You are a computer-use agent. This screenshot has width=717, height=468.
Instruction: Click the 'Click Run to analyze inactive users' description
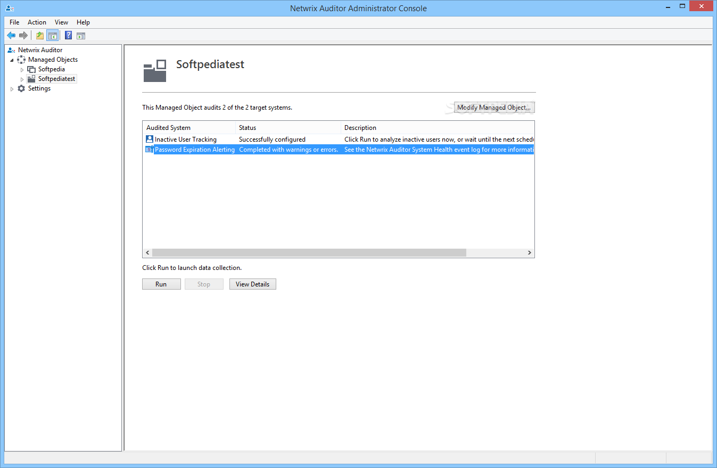[439, 139]
